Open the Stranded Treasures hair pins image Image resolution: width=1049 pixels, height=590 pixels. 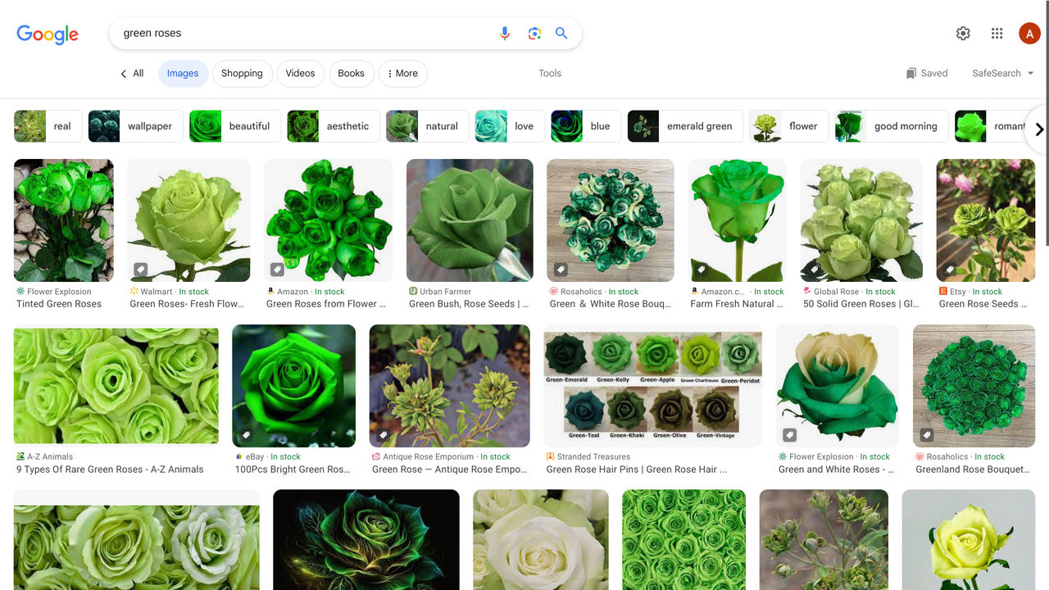652,386
